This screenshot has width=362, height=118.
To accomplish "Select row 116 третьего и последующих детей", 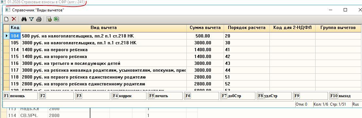I will [182, 63].
